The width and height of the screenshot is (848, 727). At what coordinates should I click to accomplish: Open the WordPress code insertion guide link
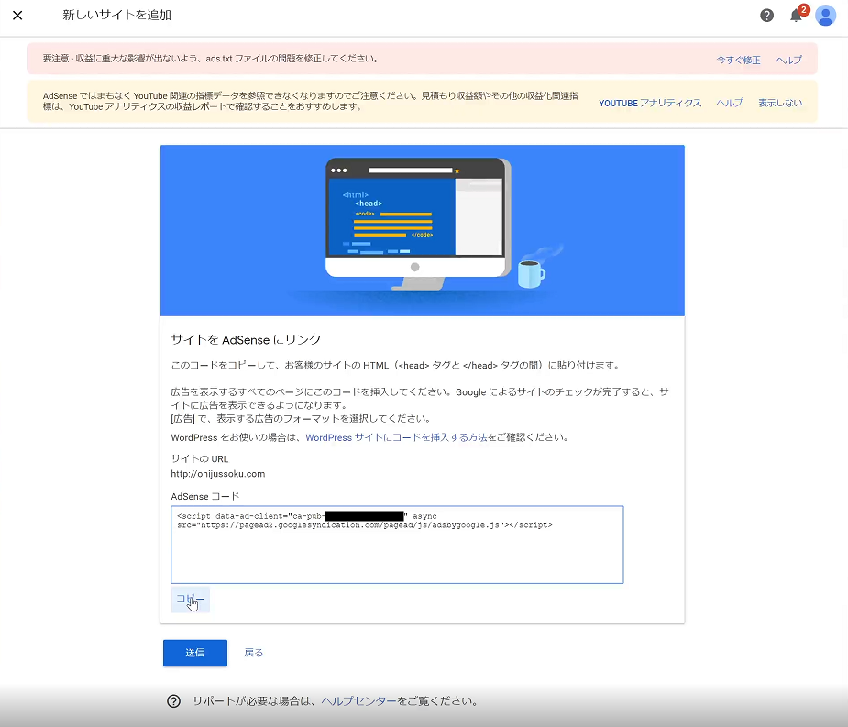396,437
